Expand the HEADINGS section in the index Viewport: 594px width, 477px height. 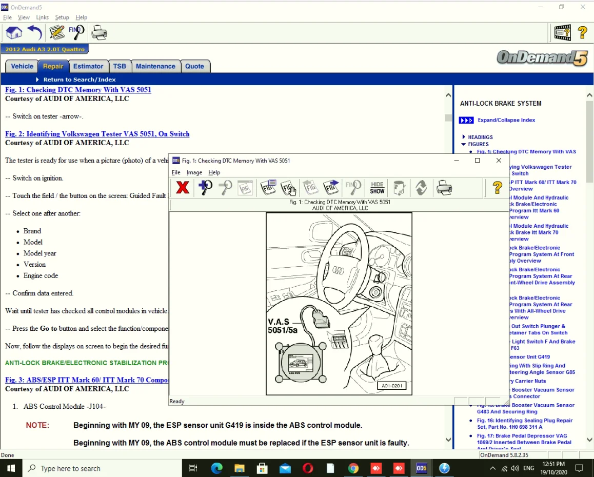pyautogui.click(x=464, y=137)
